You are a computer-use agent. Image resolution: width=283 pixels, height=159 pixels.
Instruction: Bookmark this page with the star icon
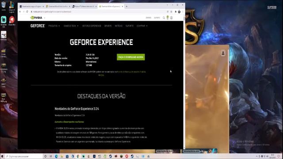click(171, 11)
